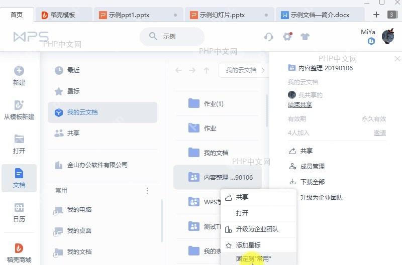
Task: Open the settings gear icon
Action: pyautogui.click(x=287, y=37)
